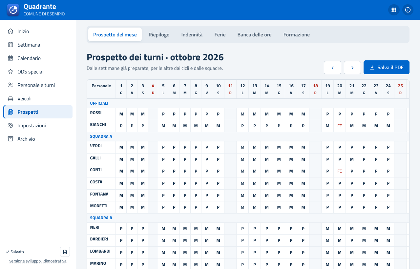
Task: Click BARBIERI's P cell on day 21
Action: 352,240
